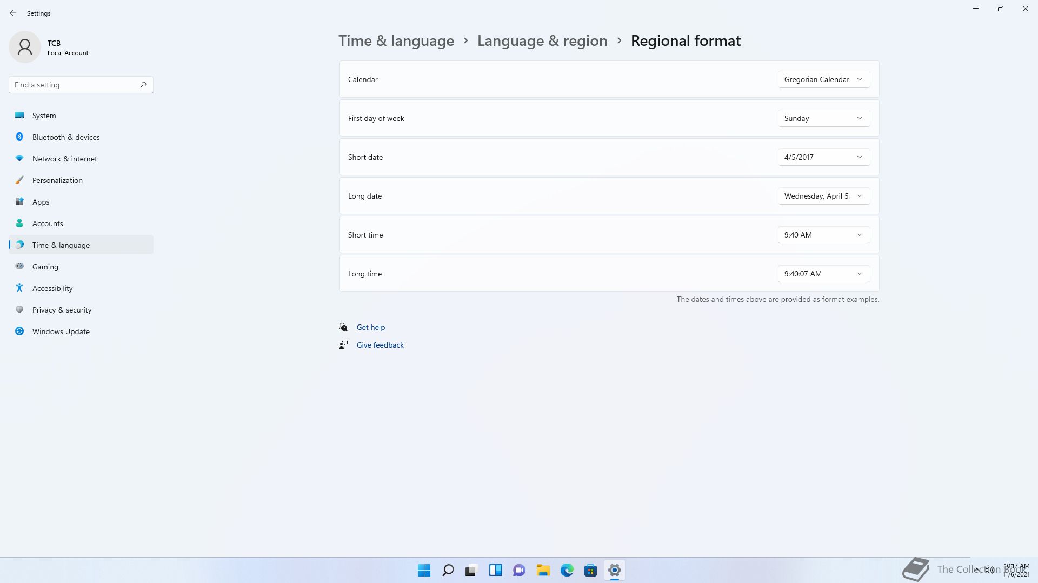Open the Gaming settings category
This screenshot has height=583, width=1038.
[x=81, y=267]
